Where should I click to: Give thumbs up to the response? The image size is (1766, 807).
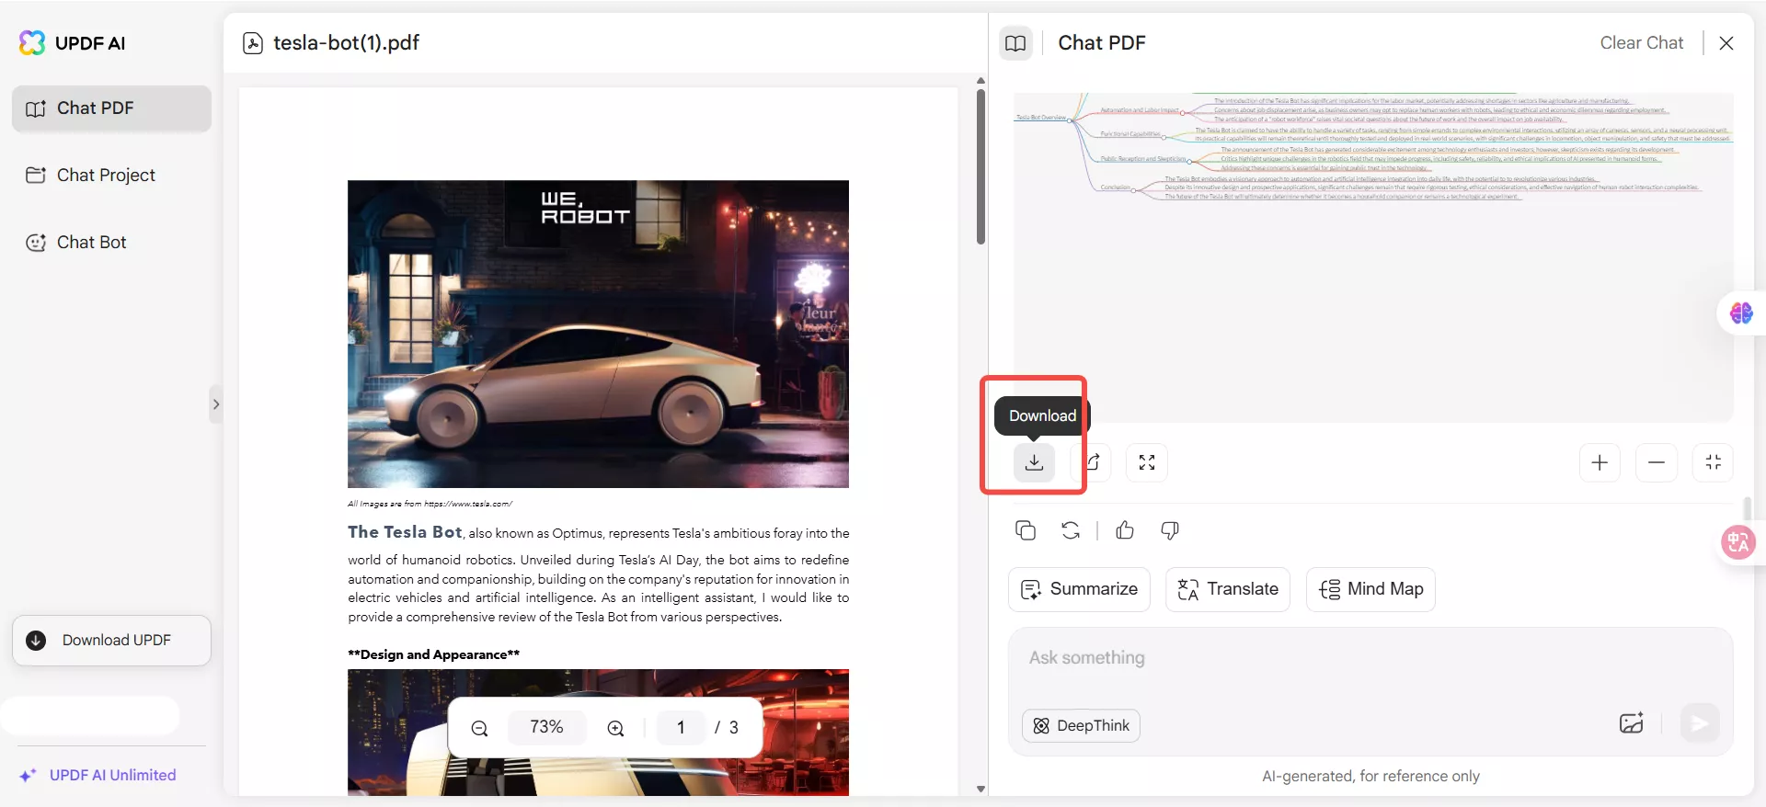(1124, 530)
